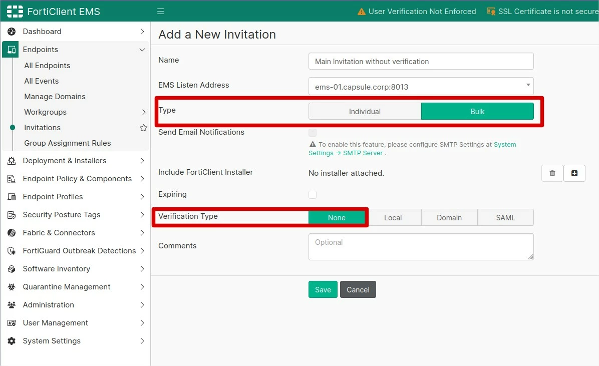Viewport: 599px width, 366px height.
Task: Click the star icon next to Invitations
Action: [x=144, y=128]
